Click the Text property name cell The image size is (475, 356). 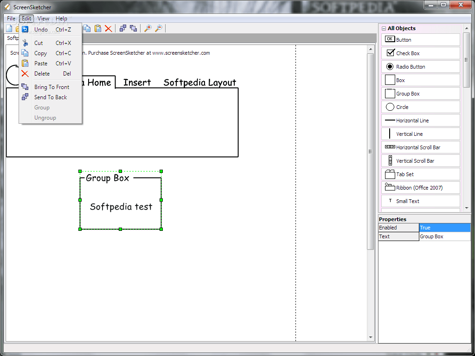(x=398, y=236)
